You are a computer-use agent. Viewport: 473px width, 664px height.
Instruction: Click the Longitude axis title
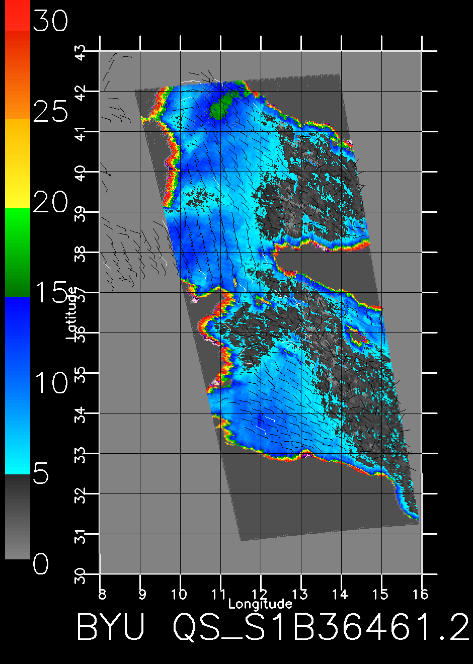tap(260, 603)
